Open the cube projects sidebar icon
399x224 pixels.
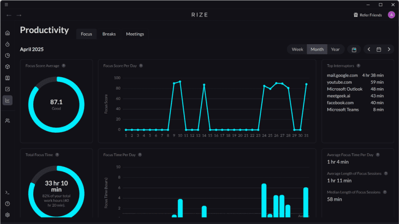click(7, 66)
